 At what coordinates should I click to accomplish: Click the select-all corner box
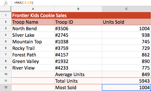(5, 9)
